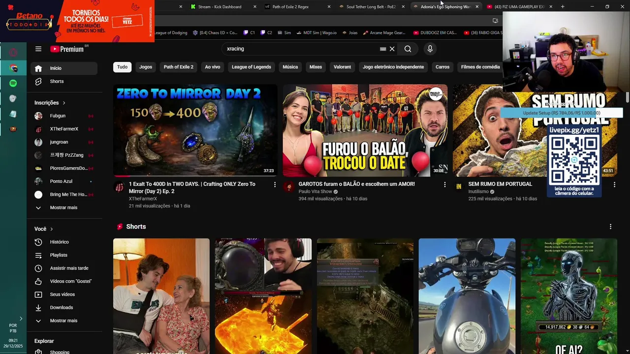Viewport: 630px width, 354px height.
Task: Select the Mixes filter chip
Action: point(315,67)
